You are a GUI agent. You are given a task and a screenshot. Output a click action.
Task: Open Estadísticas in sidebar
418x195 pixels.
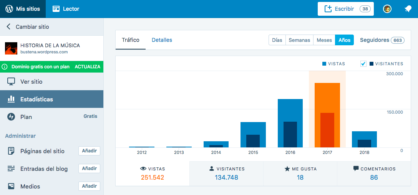pos(52,99)
